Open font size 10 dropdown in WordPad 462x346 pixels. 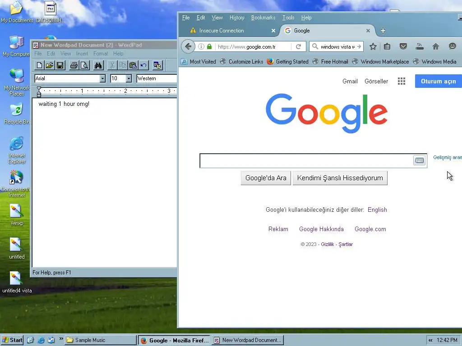(x=129, y=78)
